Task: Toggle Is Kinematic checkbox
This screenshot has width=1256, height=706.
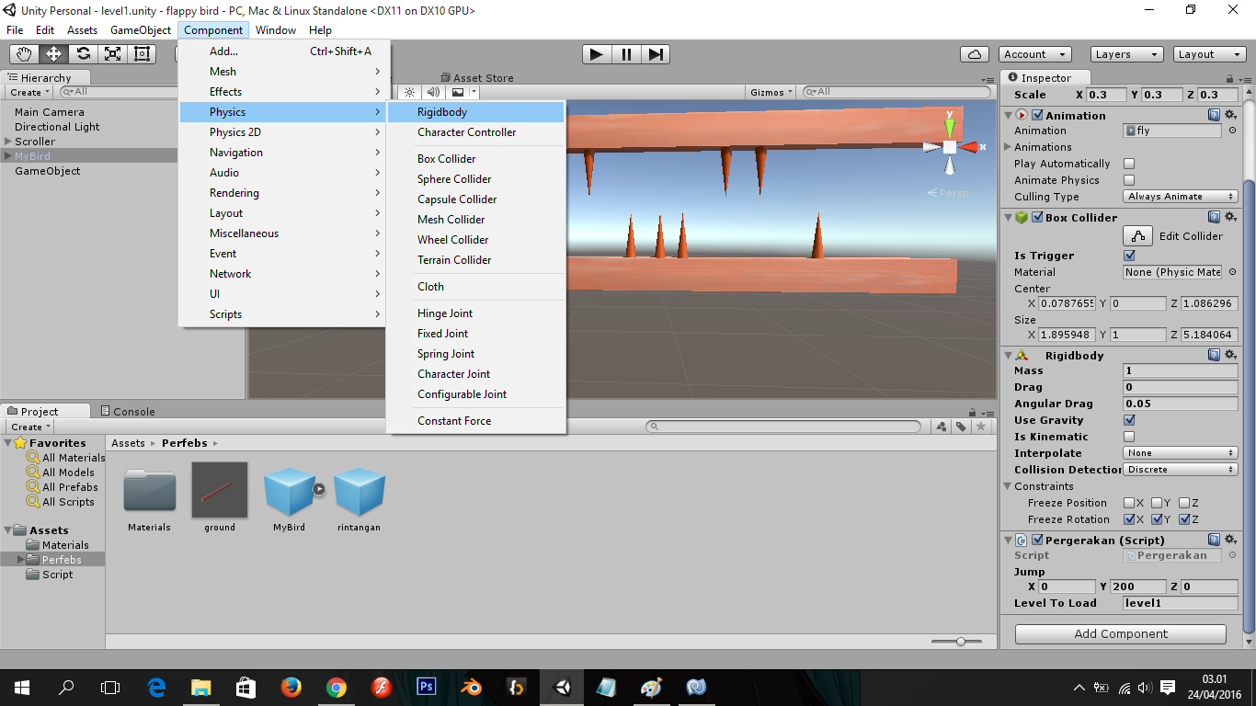Action: coord(1129,437)
